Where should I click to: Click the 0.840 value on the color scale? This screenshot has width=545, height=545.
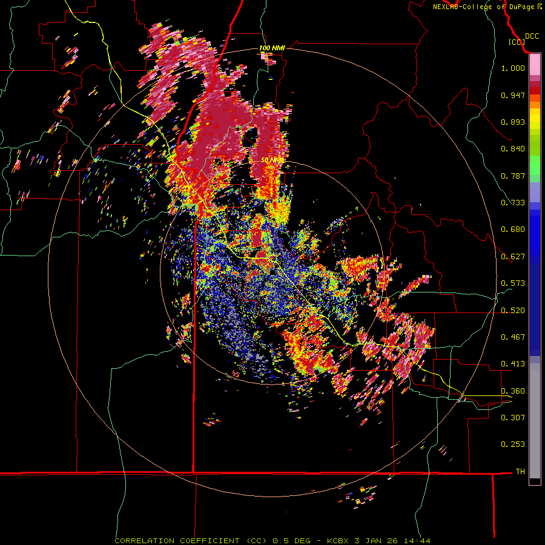point(513,149)
